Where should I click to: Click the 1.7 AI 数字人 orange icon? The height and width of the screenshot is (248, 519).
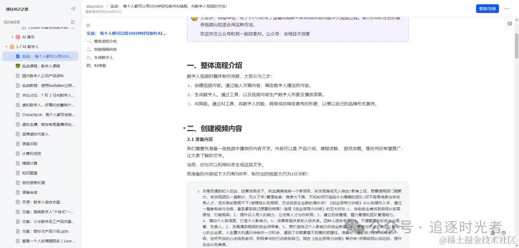[12, 47]
